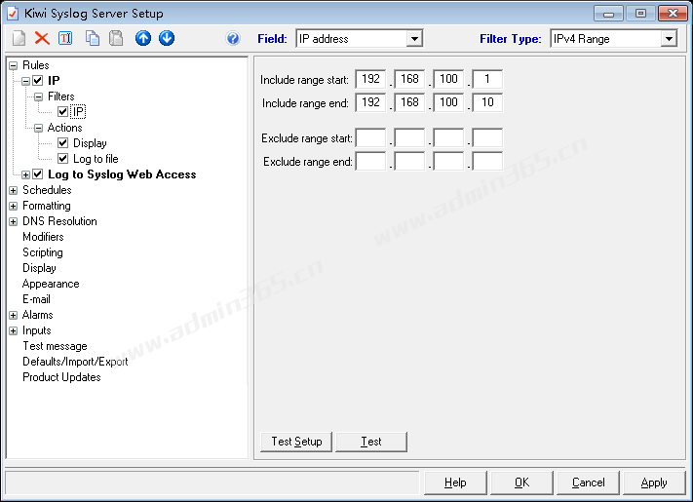Click the Help button
This screenshot has width=693, height=502.
[x=455, y=483]
